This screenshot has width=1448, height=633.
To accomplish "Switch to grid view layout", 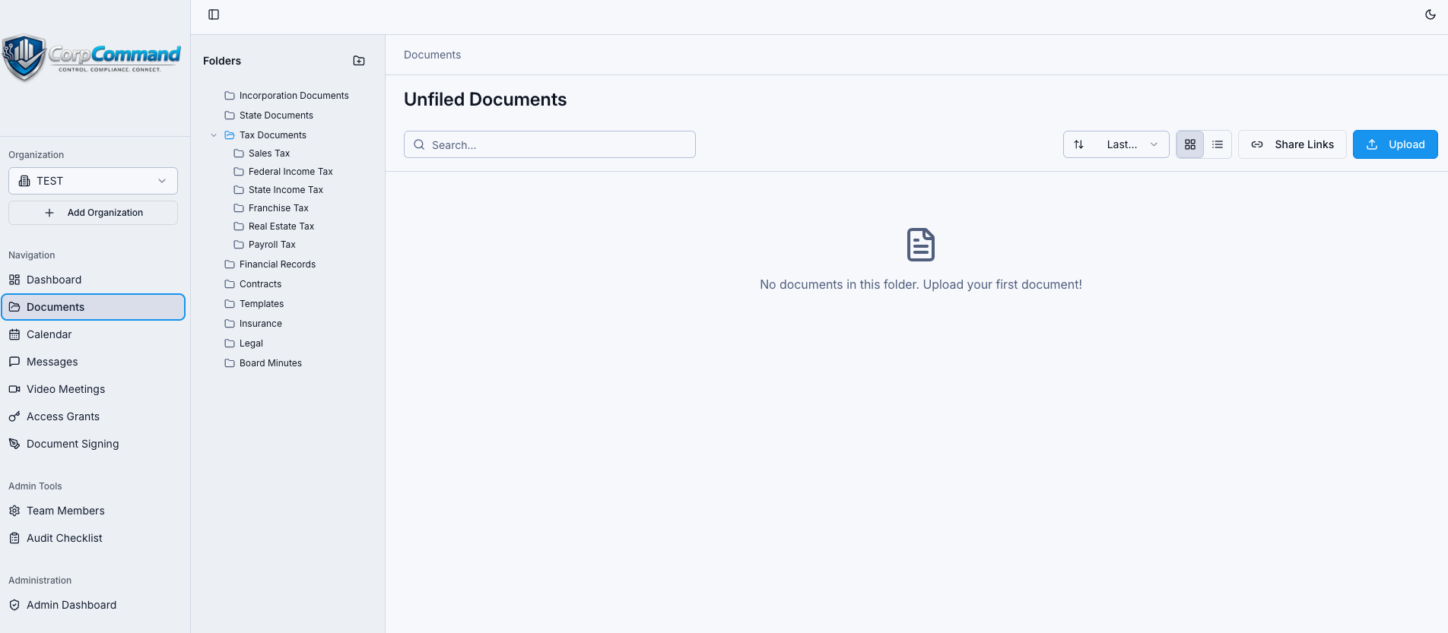I will click(1190, 144).
